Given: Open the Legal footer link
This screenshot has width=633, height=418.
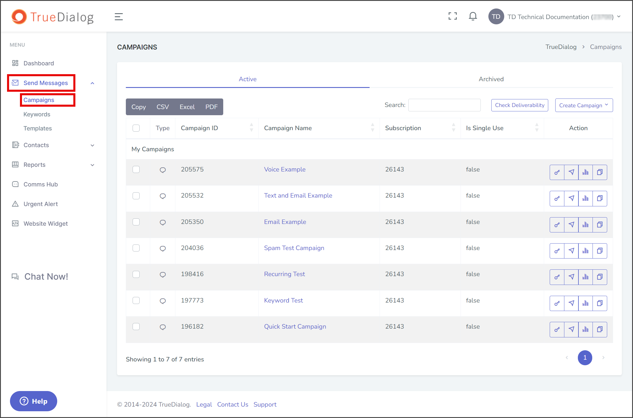Looking at the screenshot, I should [x=204, y=405].
